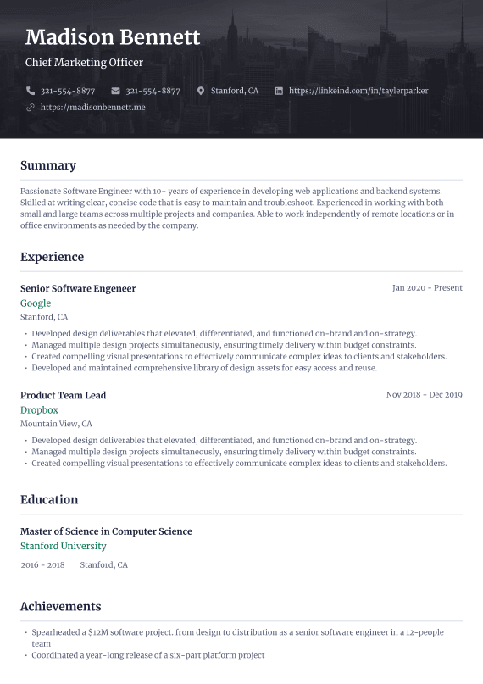Open the LinkedIn profile URL
Viewport: 483px width, 684px height.
[x=358, y=91]
